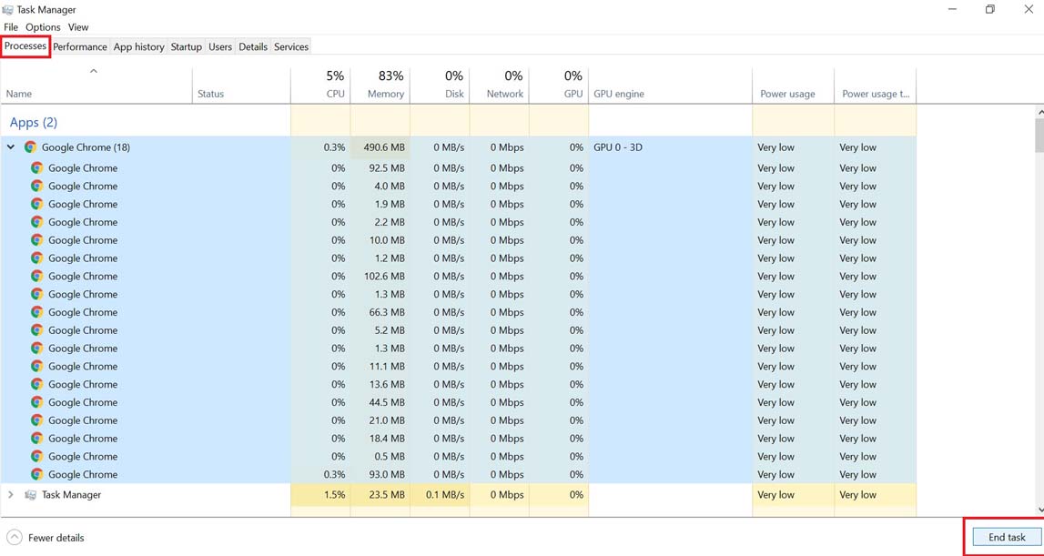Open the View menu

coord(78,27)
